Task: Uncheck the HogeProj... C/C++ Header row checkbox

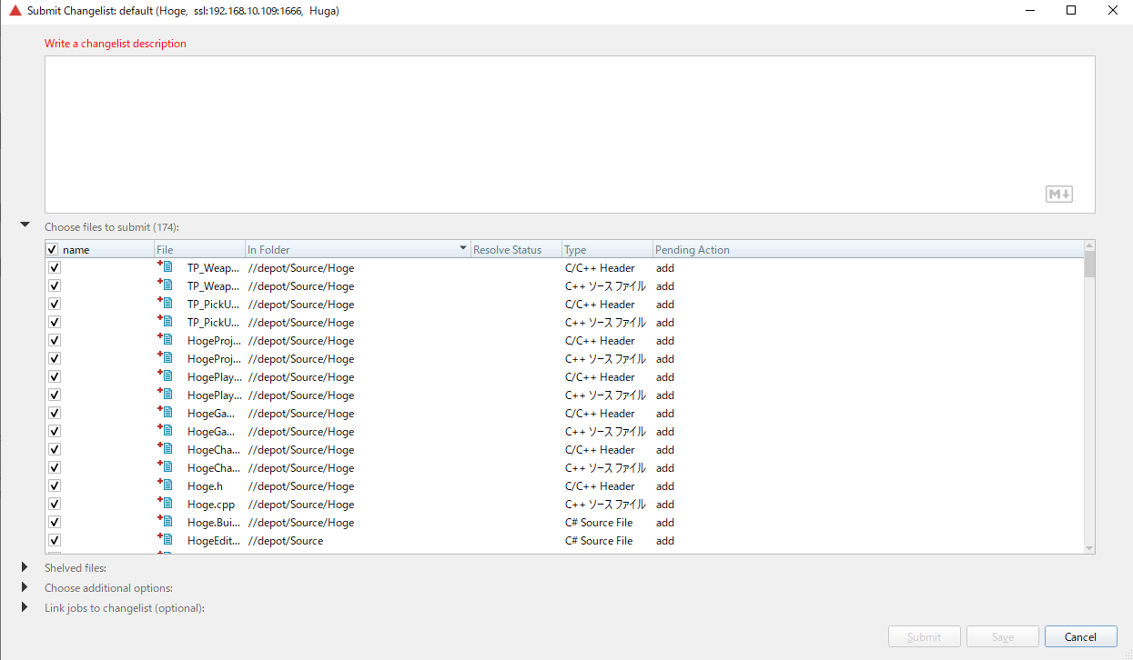Action: click(55, 341)
